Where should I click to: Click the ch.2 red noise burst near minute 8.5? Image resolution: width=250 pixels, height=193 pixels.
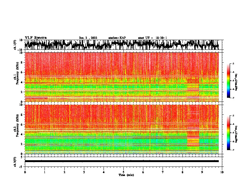193,129
